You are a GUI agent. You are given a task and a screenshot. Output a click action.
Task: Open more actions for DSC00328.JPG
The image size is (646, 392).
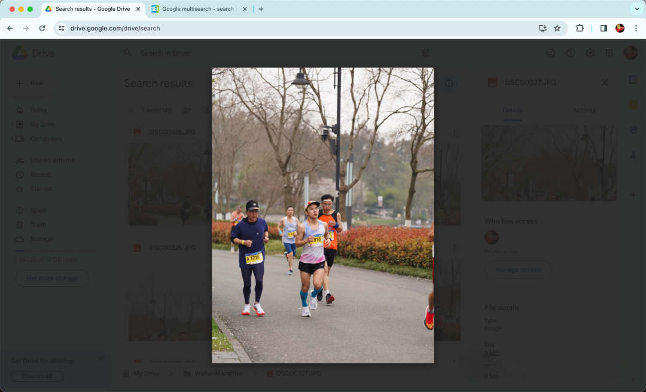pyautogui.click(x=455, y=132)
